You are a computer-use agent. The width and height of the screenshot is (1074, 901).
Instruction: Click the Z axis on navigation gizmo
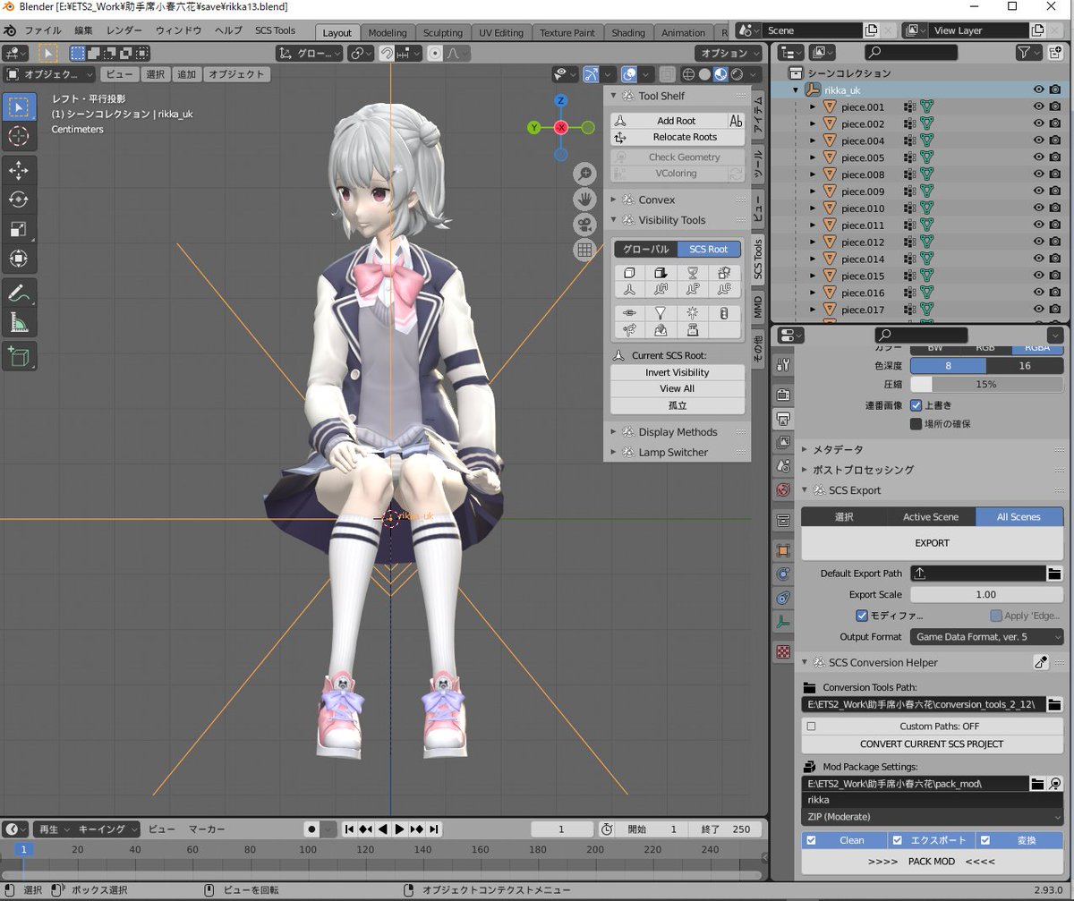coord(560,100)
